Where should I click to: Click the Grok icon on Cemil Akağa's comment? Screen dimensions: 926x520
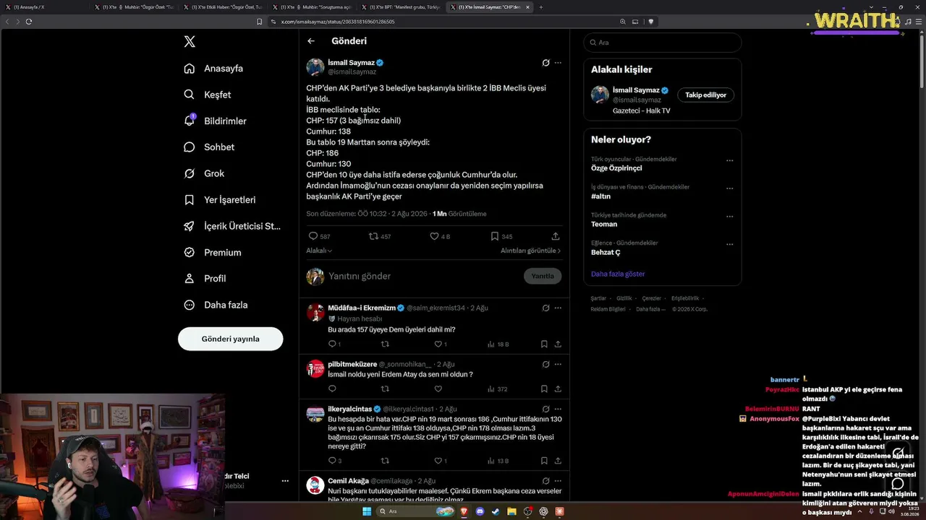[545, 480]
